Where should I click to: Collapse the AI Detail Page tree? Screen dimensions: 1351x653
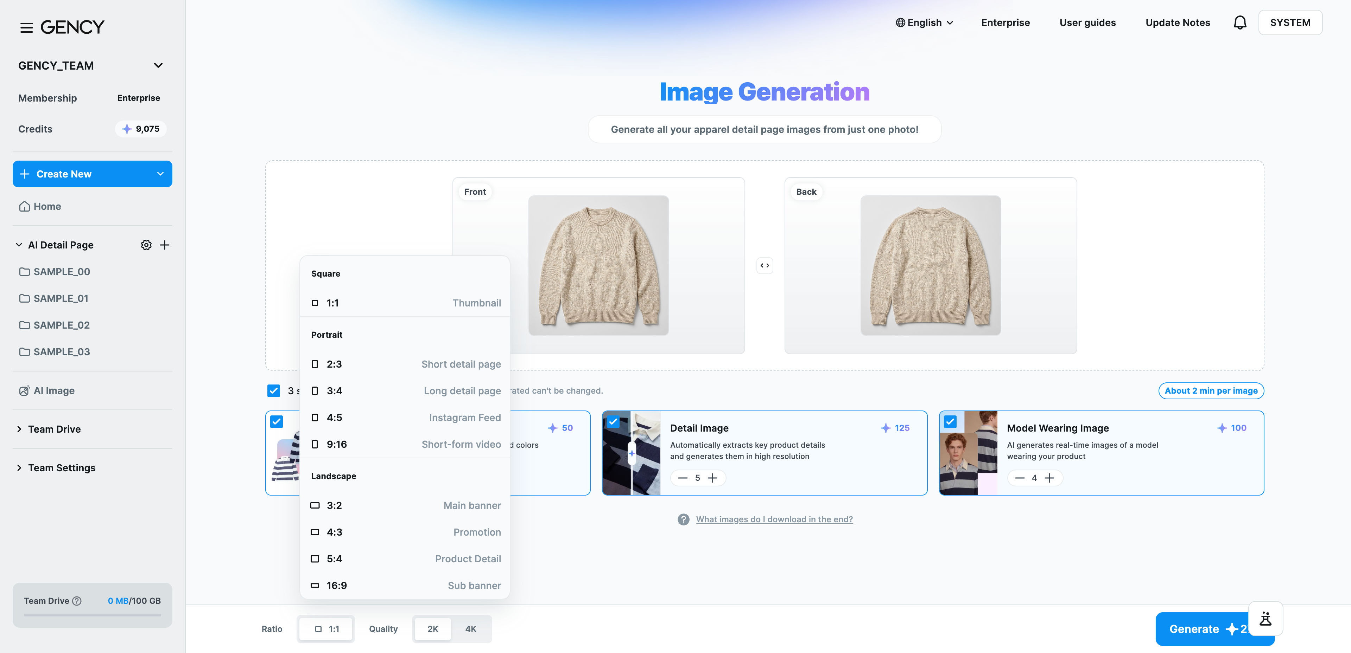[19, 245]
